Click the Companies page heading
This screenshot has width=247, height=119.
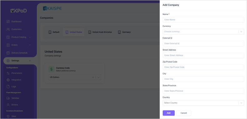click(x=47, y=18)
